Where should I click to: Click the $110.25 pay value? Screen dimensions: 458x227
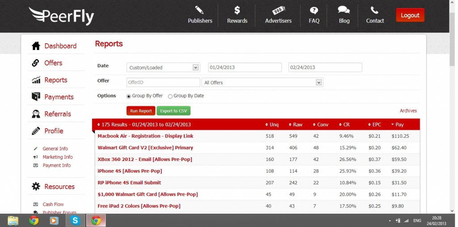400,136
